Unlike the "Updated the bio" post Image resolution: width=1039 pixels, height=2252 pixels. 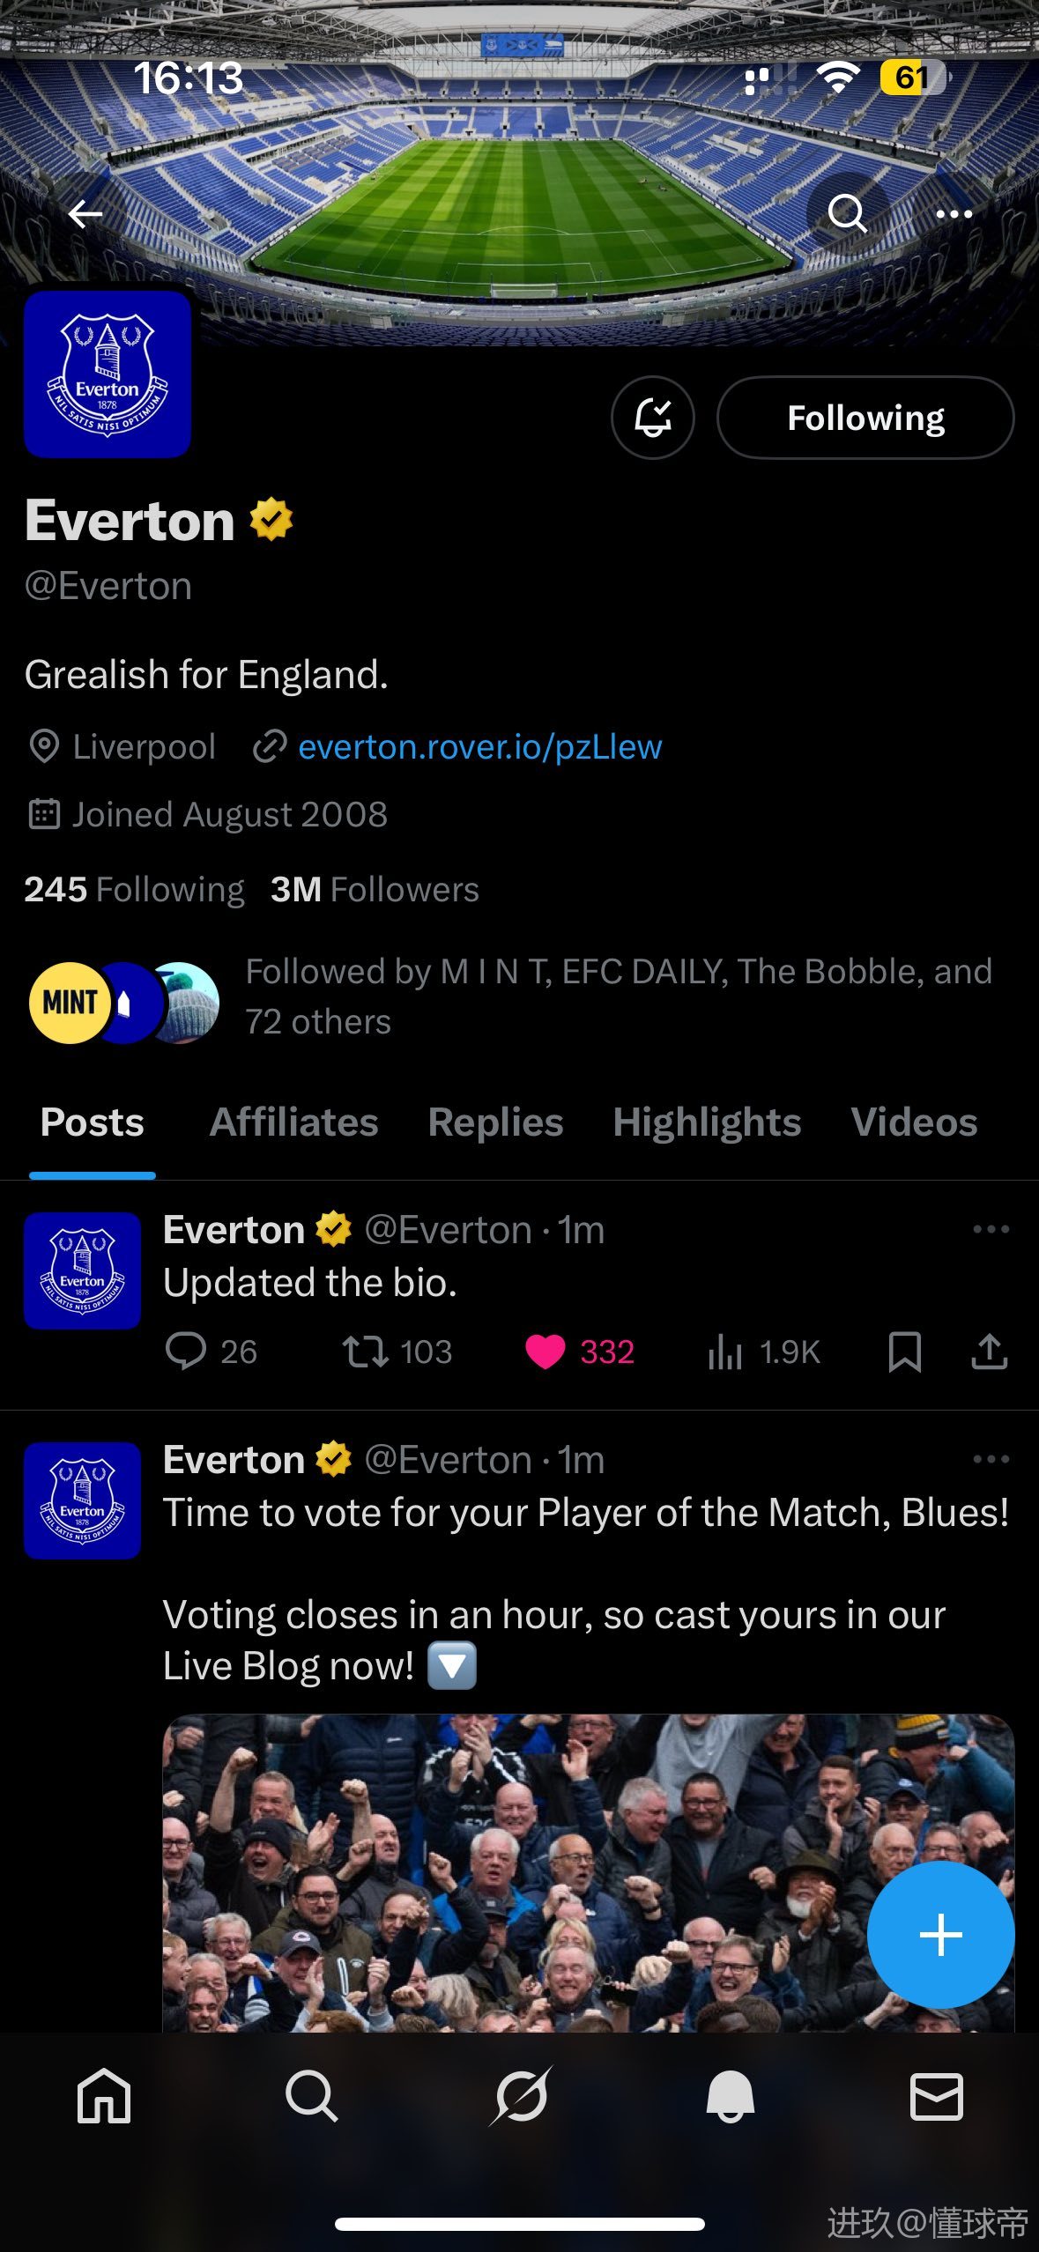tap(545, 1351)
